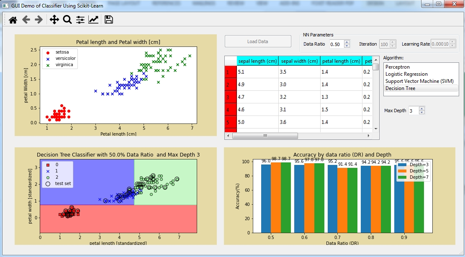Click the axes edit (curve) toolbar icon
The height and width of the screenshot is (257, 465).
92,19
